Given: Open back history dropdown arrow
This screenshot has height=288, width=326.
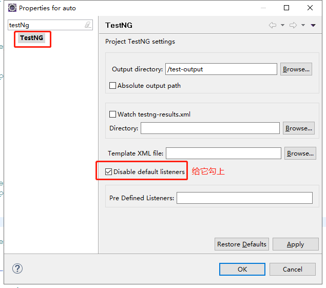Looking at the screenshot, I should click(282, 25).
